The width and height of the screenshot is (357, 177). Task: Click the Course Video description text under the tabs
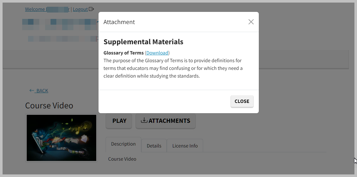pos(122,159)
